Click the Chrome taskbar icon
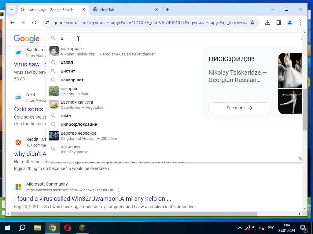The image size is (313, 234). coord(53,228)
